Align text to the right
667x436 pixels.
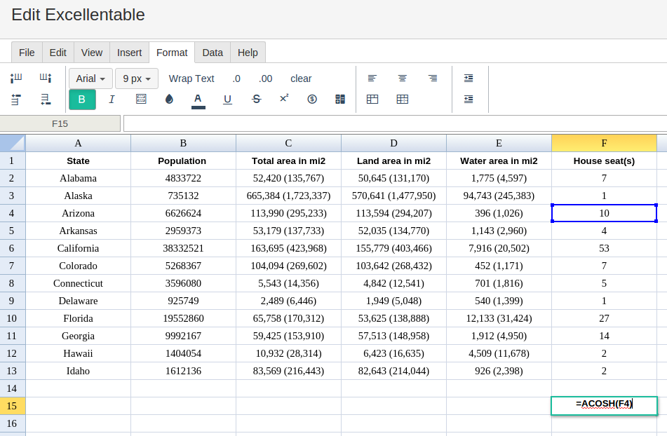433,79
